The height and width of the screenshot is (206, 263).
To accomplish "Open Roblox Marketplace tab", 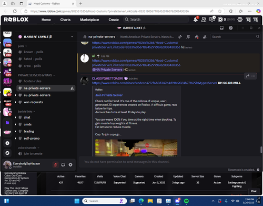I will click(x=89, y=19).
